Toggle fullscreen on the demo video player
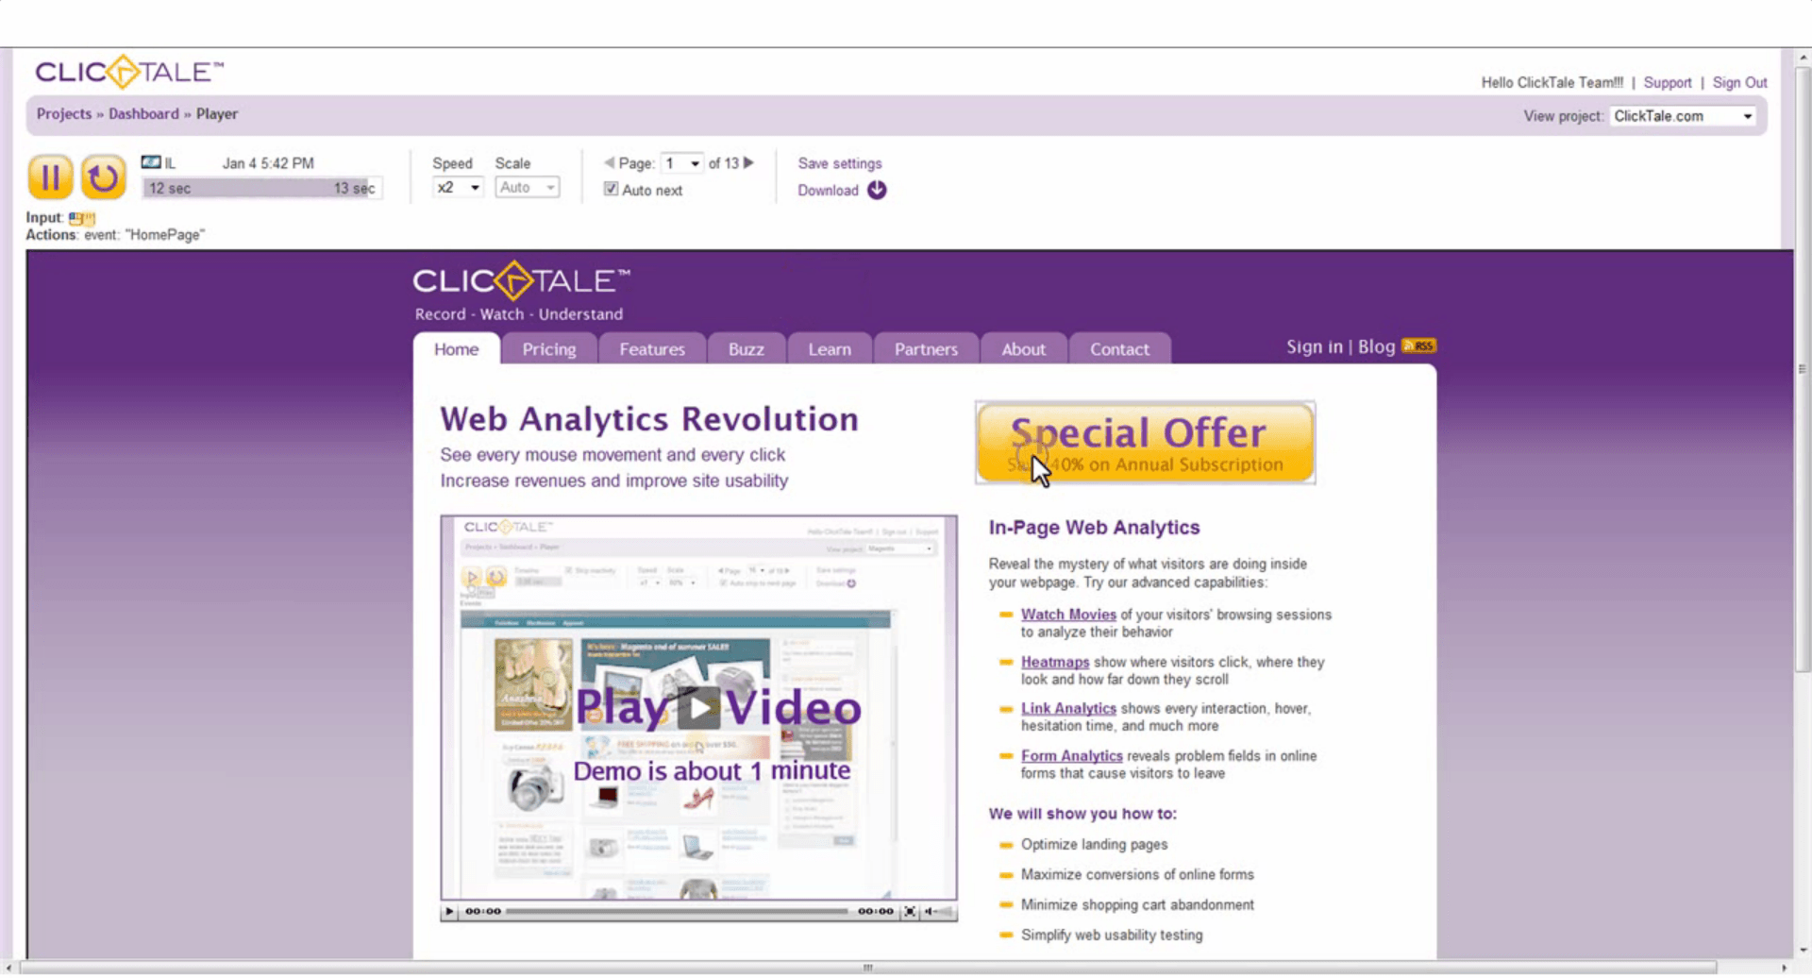 909,911
